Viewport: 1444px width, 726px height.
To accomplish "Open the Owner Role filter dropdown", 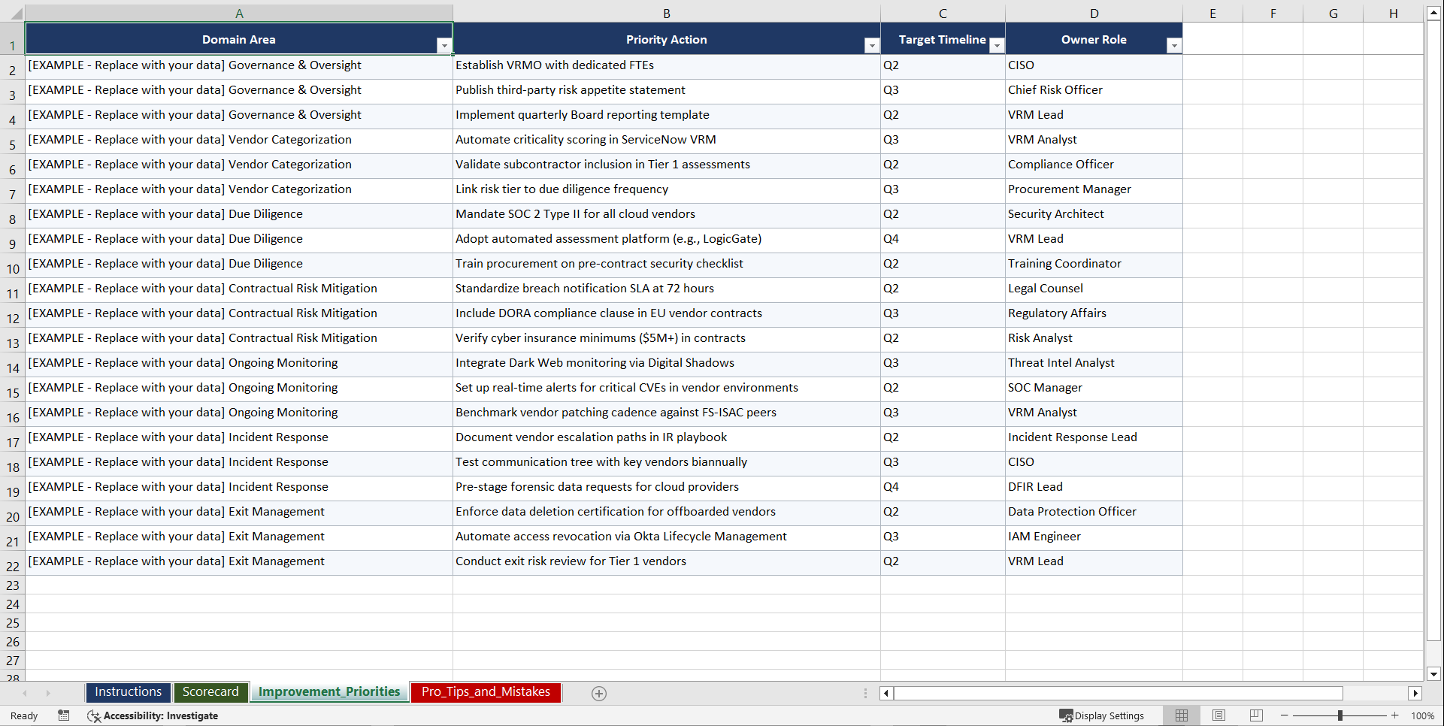I will pos(1174,45).
